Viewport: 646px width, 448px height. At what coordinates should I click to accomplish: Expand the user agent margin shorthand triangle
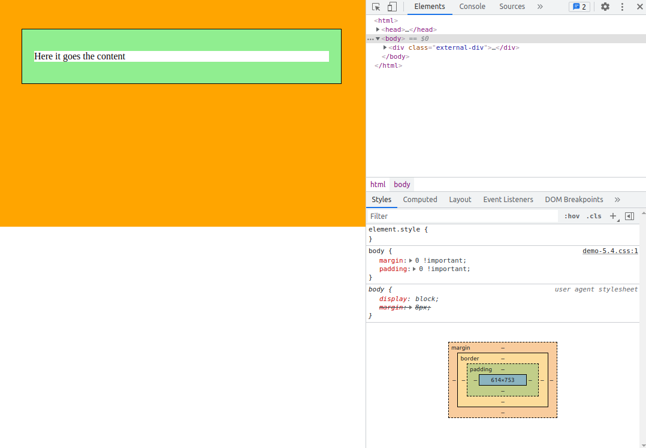click(410, 308)
